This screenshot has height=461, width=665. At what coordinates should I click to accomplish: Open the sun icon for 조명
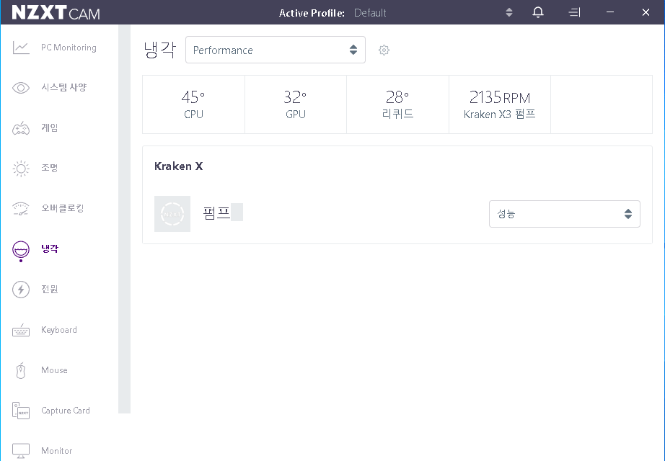point(21,169)
